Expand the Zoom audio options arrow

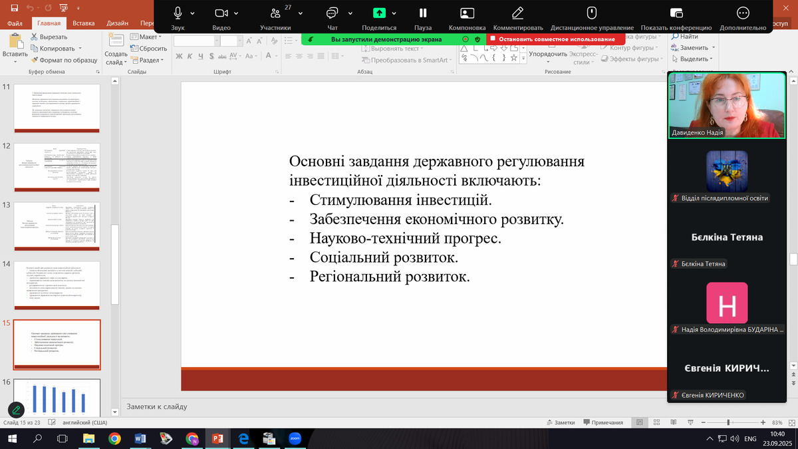tap(192, 13)
